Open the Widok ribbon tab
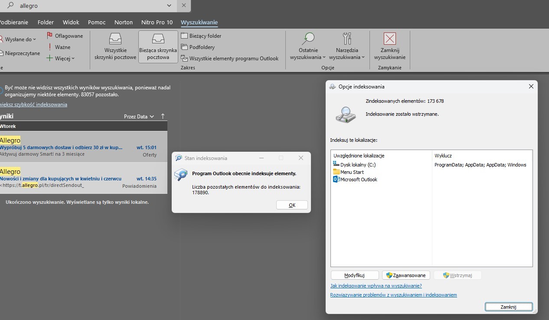 [71, 22]
